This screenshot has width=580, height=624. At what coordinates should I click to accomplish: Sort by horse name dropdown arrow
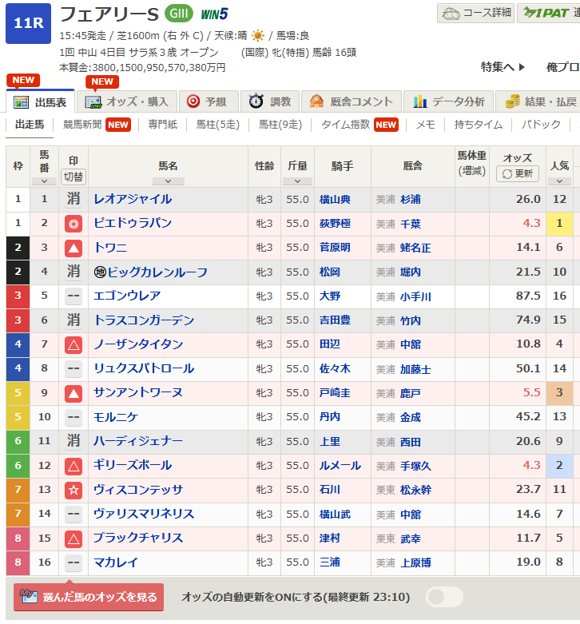pyautogui.click(x=169, y=181)
